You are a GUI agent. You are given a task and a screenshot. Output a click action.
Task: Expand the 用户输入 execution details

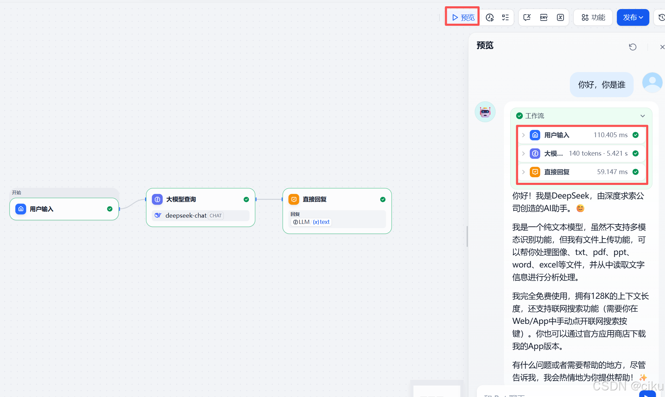tap(523, 135)
